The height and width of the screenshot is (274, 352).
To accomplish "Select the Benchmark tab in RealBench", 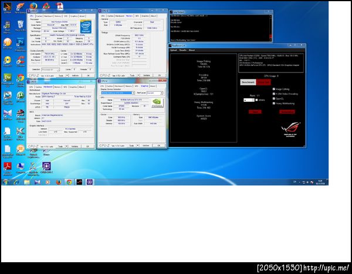I will (x=248, y=82).
